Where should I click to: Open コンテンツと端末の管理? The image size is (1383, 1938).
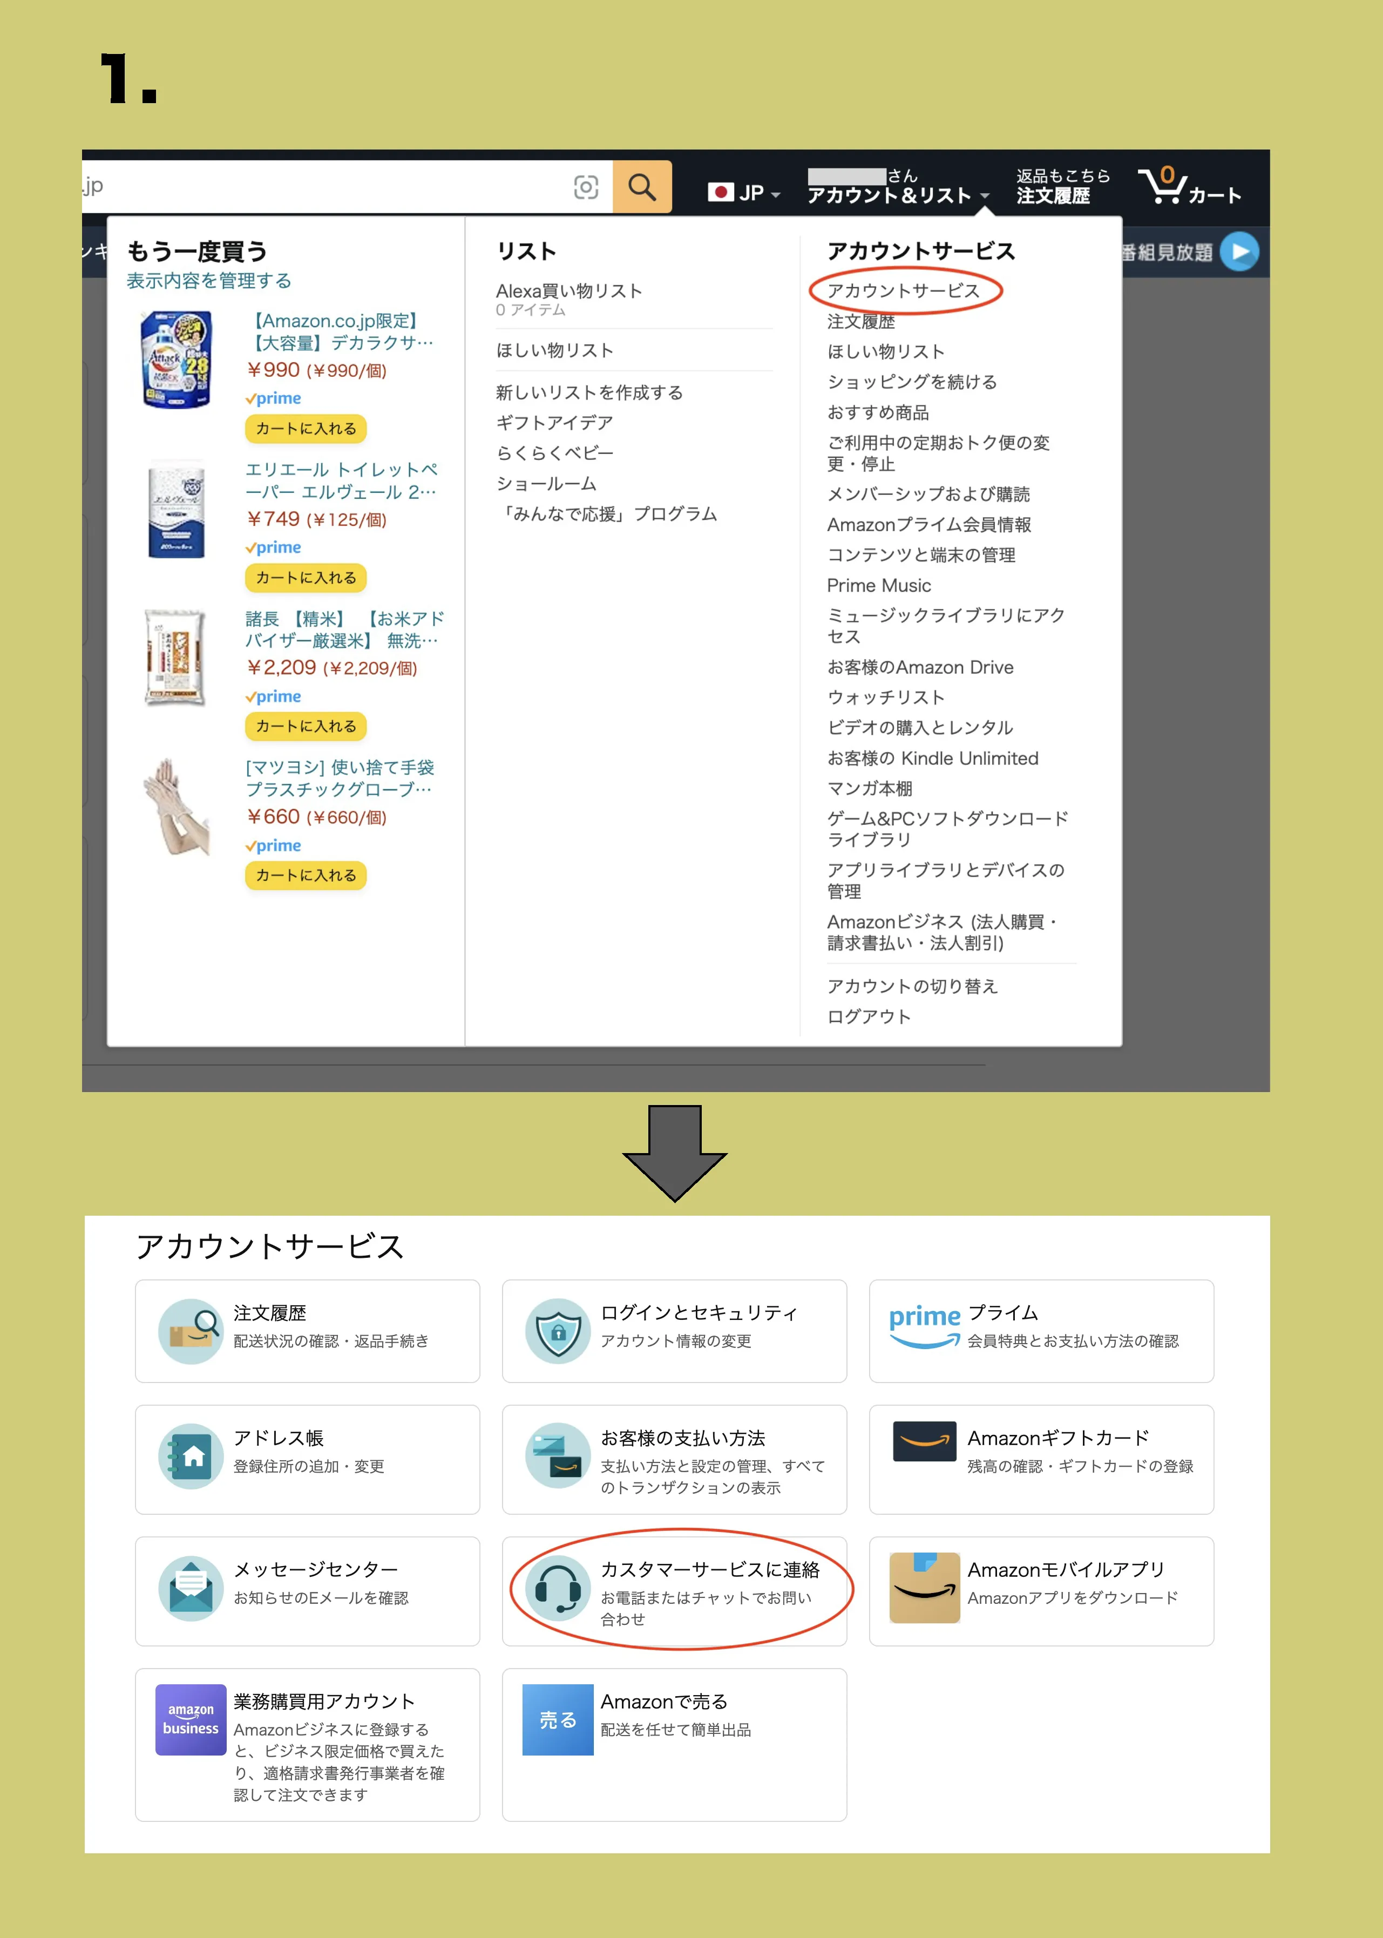921,555
